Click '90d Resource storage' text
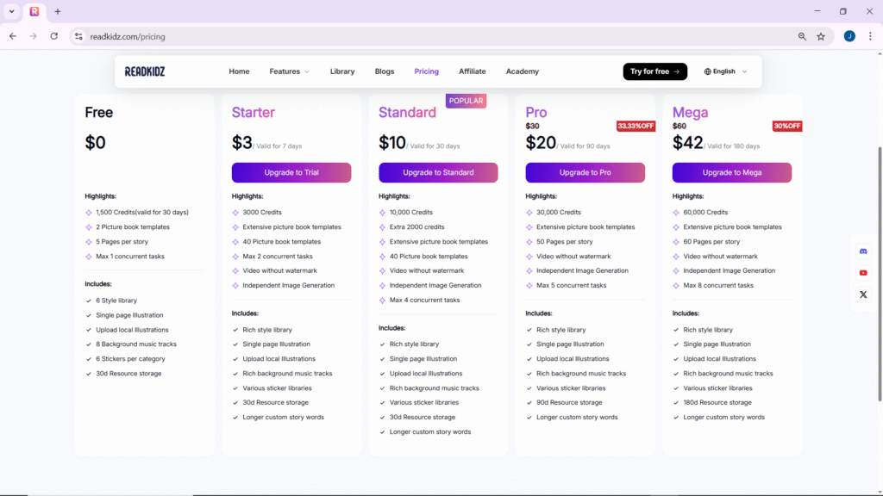The image size is (883, 496). point(569,403)
